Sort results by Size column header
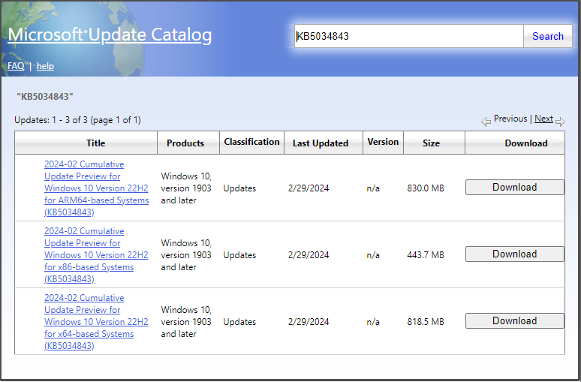 click(435, 143)
